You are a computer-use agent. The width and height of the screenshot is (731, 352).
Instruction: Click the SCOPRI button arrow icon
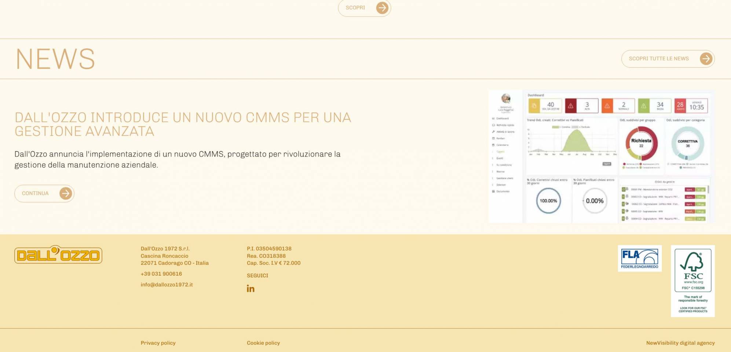[x=382, y=8]
